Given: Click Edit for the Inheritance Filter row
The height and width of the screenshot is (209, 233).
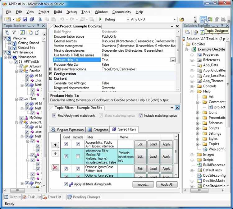Looking at the screenshot, I should (140, 156).
